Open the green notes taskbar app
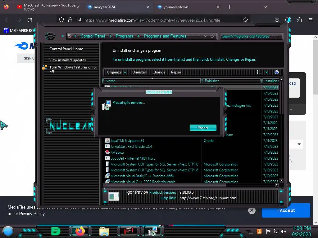 click(x=56, y=231)
